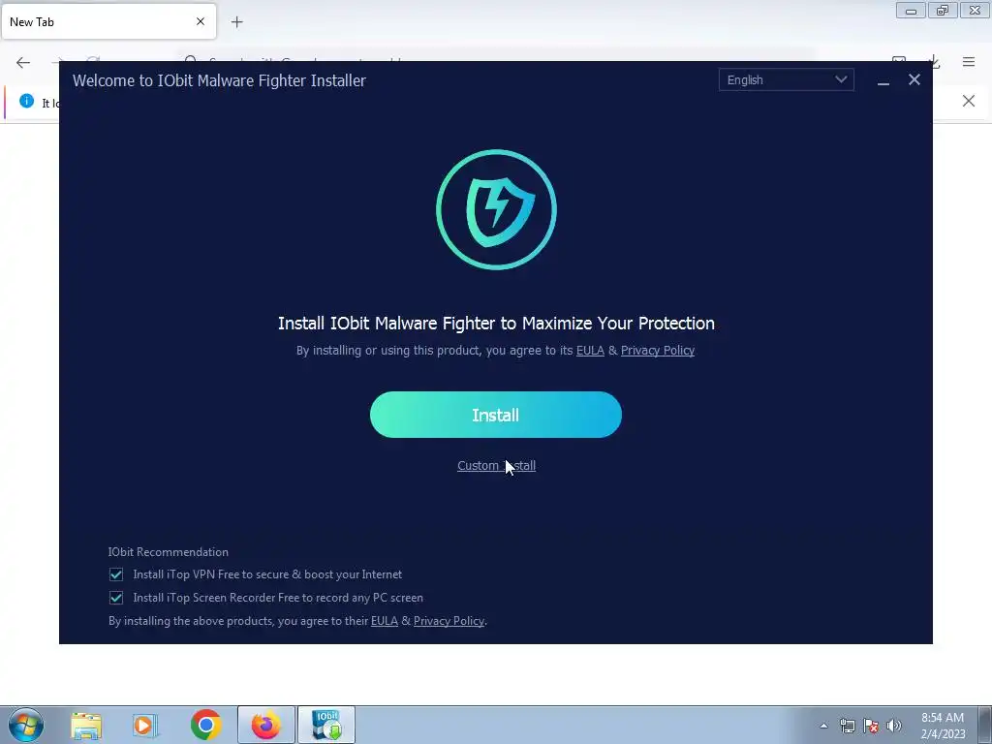The width and height of the screenshot is (992, 744).
Task: Click the IObit Malware Fighter shield logo
Action: [x=496, y=209]
